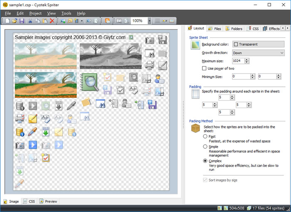
Task: Open the Project menu
Action: click(x=35, y=13)
